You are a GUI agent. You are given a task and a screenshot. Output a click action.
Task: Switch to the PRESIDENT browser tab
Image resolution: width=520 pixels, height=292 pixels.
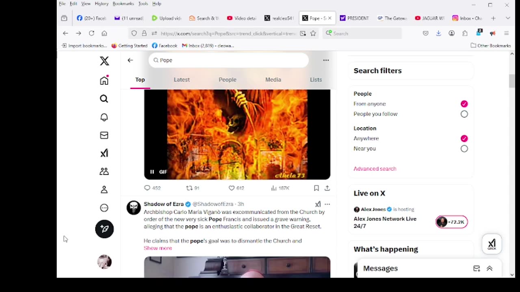[355, 18]
